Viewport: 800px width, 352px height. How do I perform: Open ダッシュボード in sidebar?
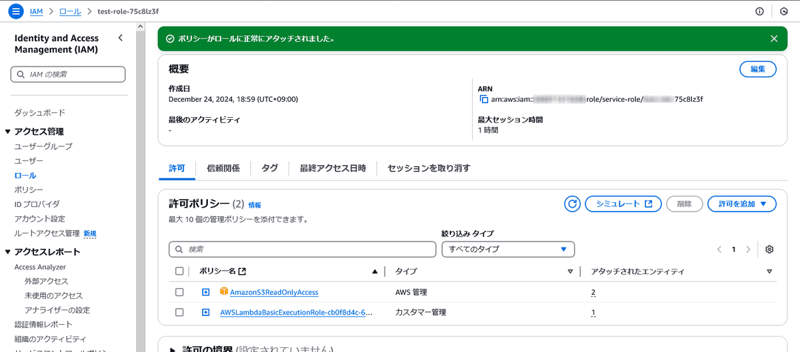(40, 112)
